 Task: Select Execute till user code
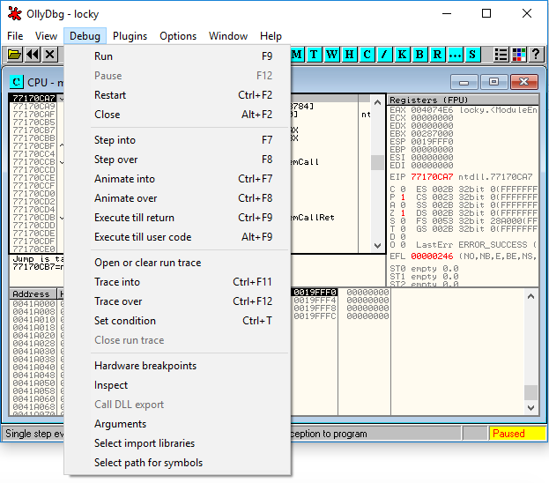[177, 237]
